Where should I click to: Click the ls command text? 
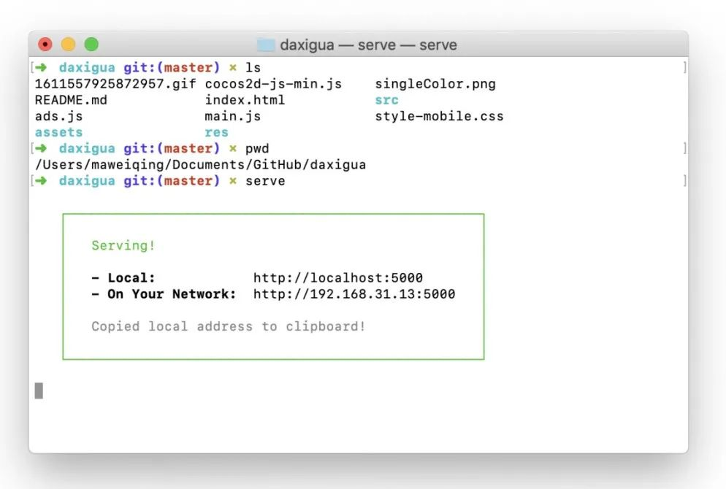pos(253,68)
